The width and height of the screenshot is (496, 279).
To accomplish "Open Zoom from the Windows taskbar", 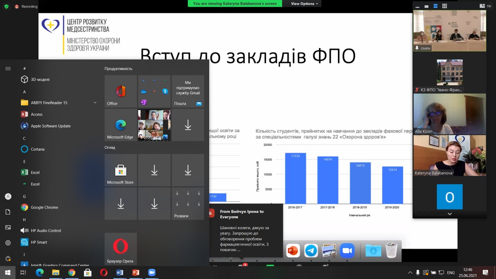I will coord(152,272).
